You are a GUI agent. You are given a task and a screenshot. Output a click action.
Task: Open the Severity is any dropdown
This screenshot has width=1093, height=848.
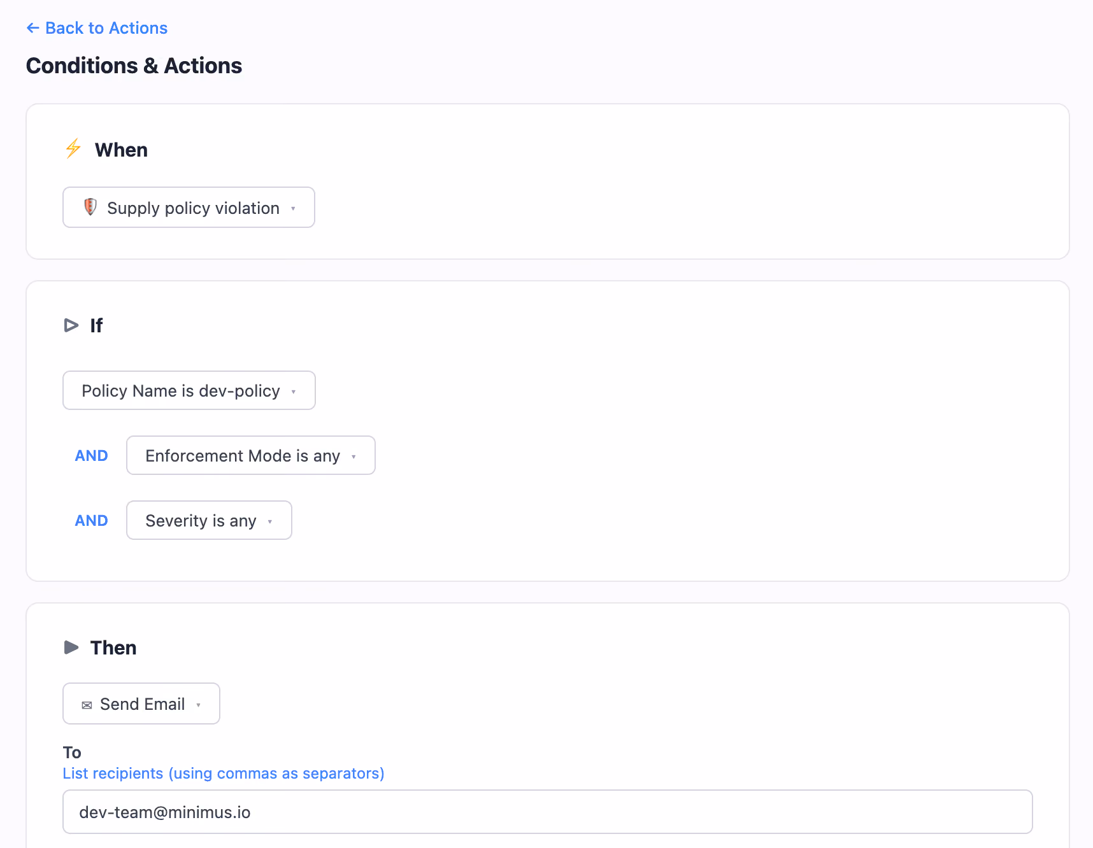(x=209, y=520)
